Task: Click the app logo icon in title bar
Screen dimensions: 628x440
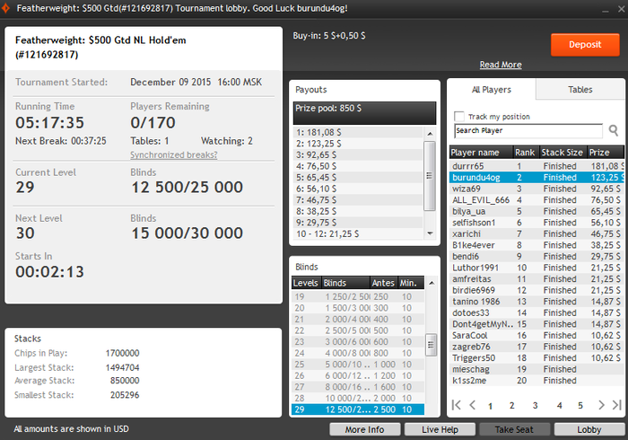Action: (5, 8)
